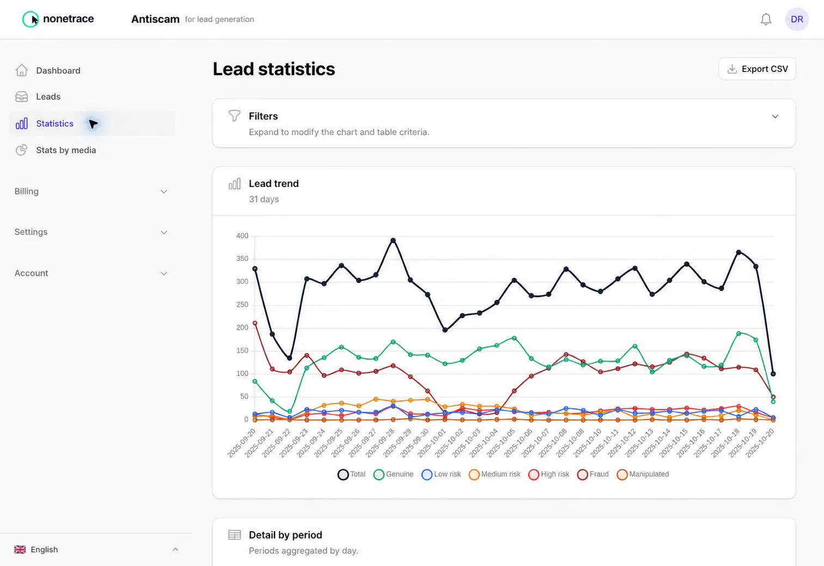Open the English language dropdown
The image size is (824, 566).
click(96, 550)
